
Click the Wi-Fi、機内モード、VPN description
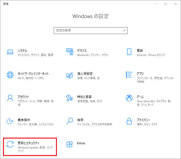click(31, 78)
